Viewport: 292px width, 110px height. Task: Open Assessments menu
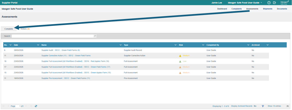click(x=252, y=9)
